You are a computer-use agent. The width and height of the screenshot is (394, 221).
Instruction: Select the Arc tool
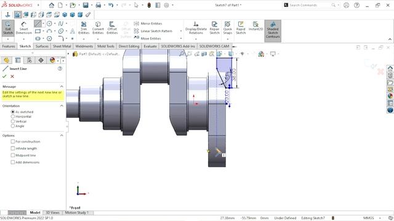point(49,31)
